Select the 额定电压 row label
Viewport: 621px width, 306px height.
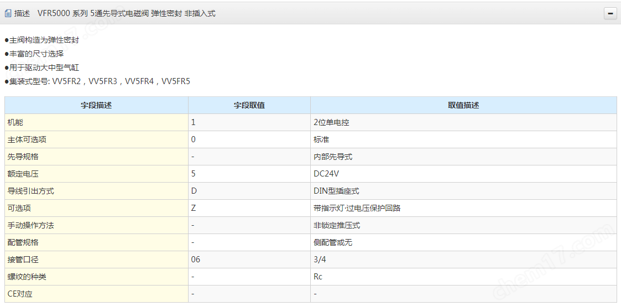click(96, 174)
